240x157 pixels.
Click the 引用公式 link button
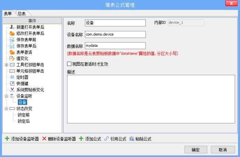115,139
